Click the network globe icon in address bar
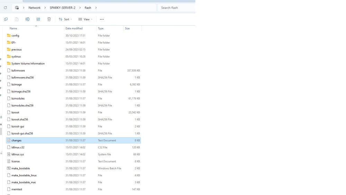This screenshot has width=346, height=195. [17, 8]
